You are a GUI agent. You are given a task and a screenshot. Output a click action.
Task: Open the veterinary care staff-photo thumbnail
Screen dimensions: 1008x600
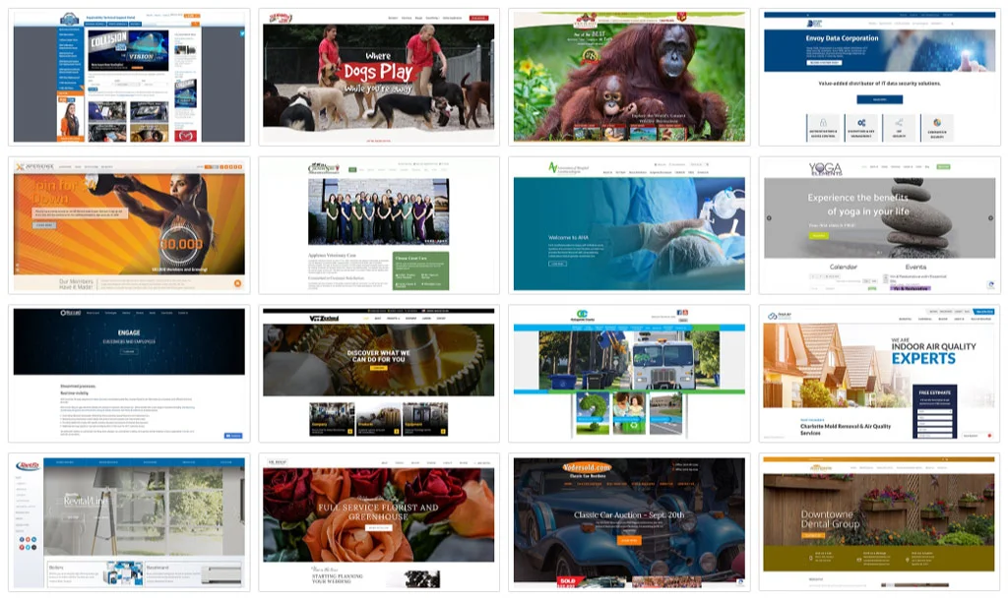pyautogui.click(x=379, y=225)
